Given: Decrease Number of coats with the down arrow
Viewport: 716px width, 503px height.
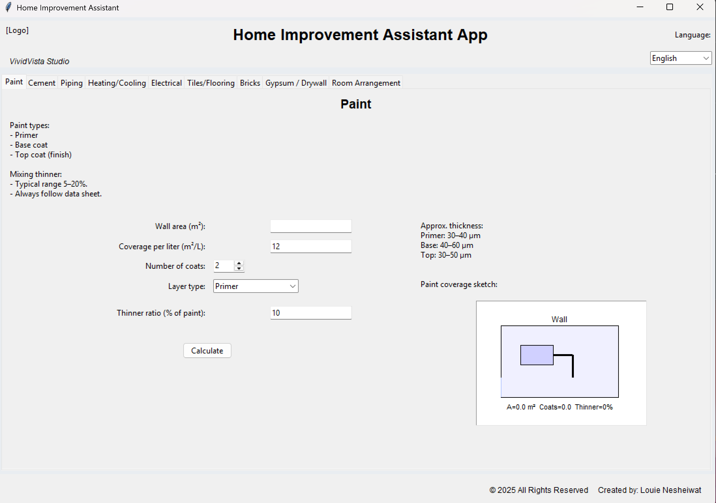Looking at the screenshot, I should coord(239,269).
